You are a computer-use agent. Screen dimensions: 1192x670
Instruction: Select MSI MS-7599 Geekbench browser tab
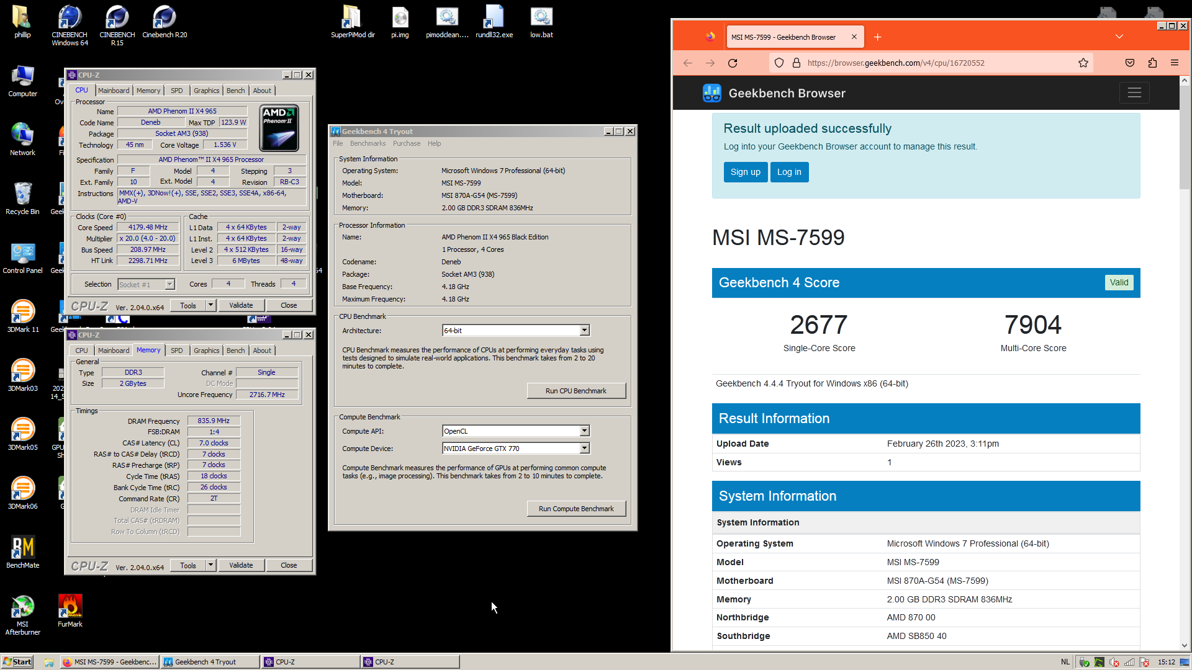click(x=795, y=37)
